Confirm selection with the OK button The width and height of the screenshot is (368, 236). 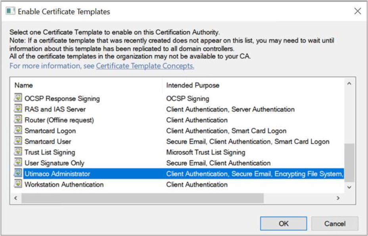[284, 224]
